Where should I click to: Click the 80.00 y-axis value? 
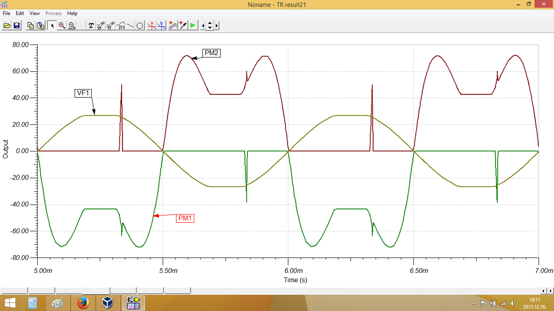click(x=20, y=45)
